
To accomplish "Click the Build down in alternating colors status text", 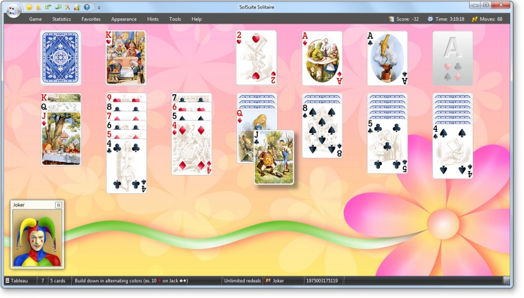I will 132,280.
